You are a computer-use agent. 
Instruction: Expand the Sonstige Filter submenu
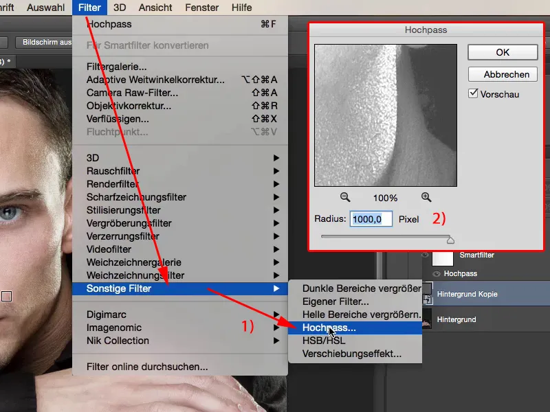(180, 288)
